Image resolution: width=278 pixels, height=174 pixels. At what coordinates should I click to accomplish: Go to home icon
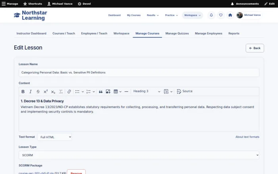click(230, 15)
